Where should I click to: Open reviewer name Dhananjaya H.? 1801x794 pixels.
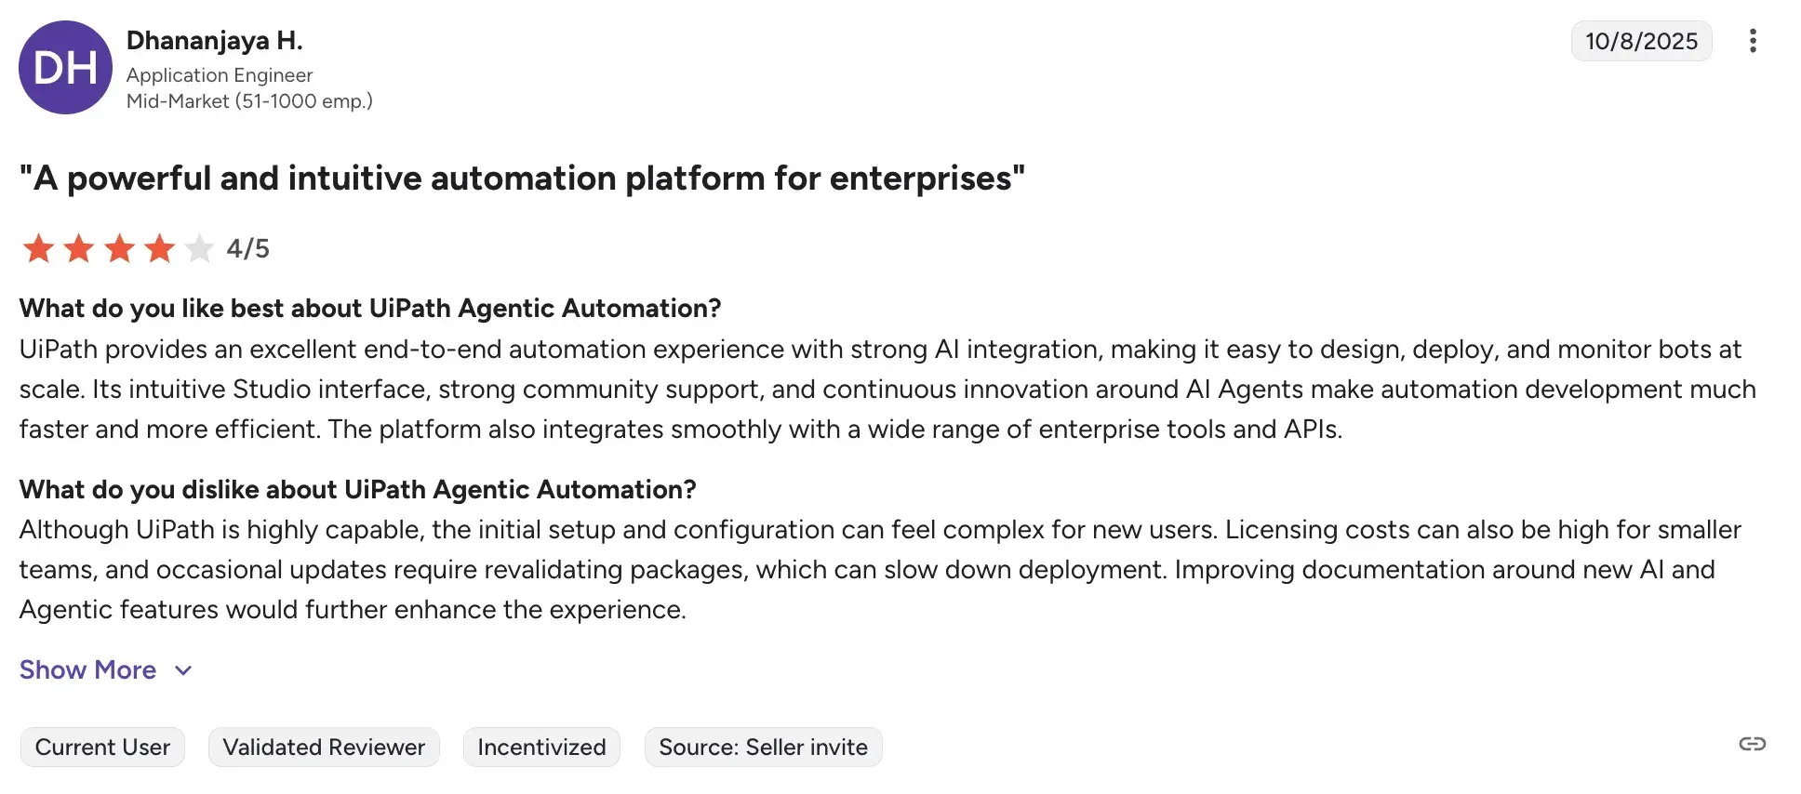(214, 41)
